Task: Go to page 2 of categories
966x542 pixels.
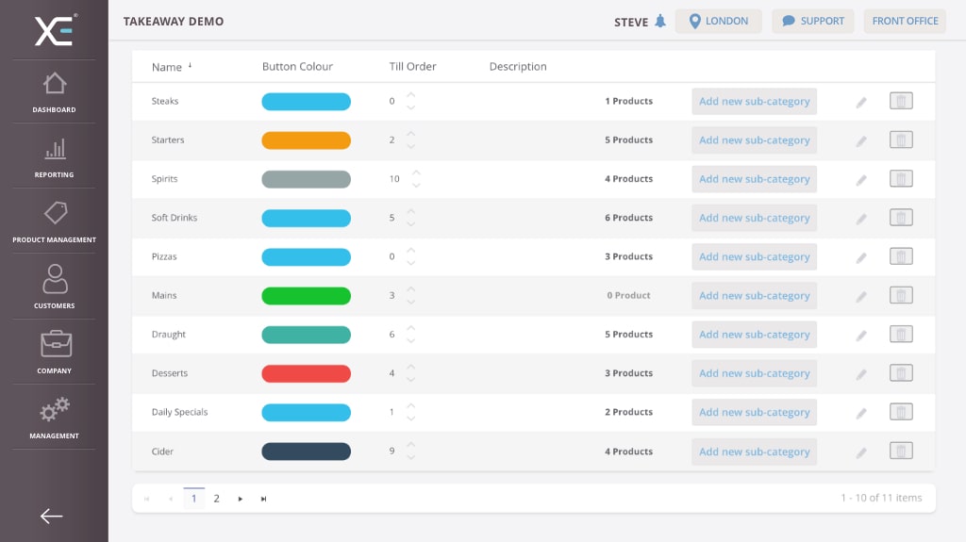Action: pos(216,499)
